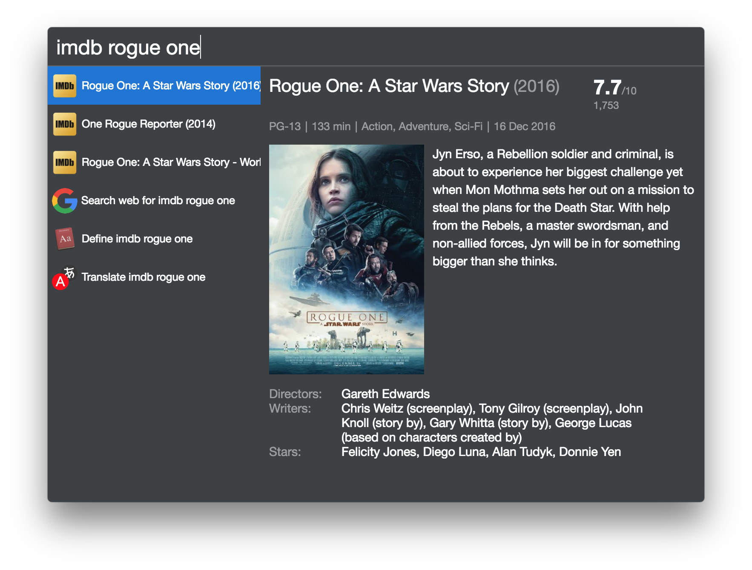Screen dimensions: 752x570
Task: Click the IMDb icon beside Rogue One World result
Action: pyautogui.click(x=65, y=162)
